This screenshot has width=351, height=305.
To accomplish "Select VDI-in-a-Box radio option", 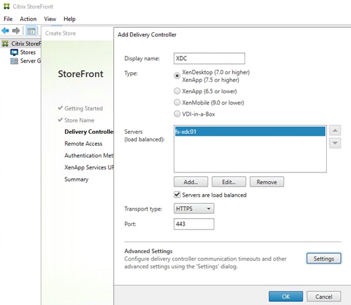I will coord(177,114).
